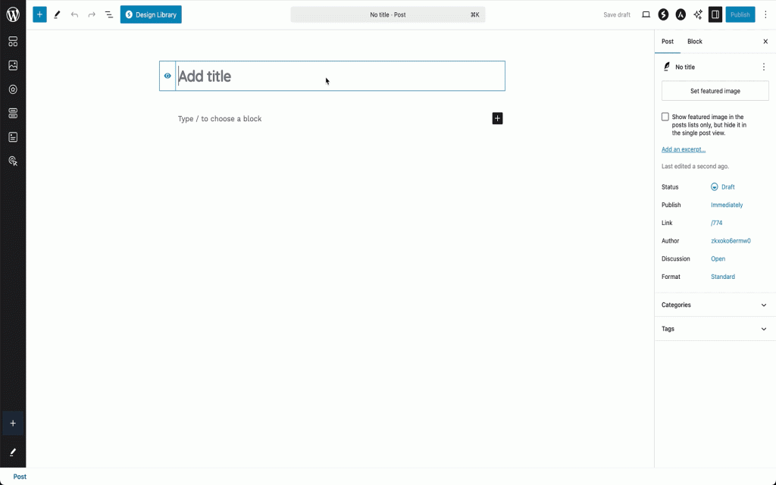Image resolution: width=776 pixels, height=485 pixels.
Task: Click the Add title input field
Action: (303, 76)
